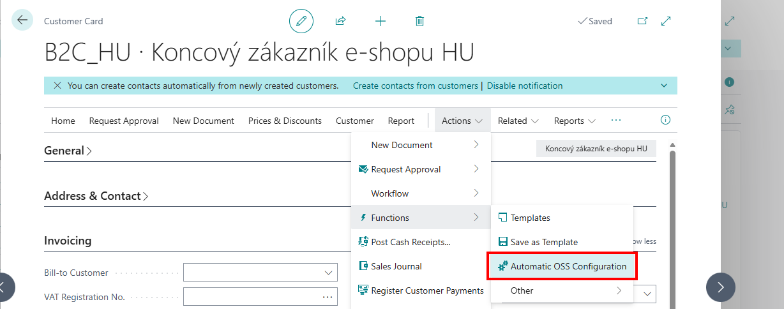
Task: Open more options ellipsis in the action bar
Action: [x=616, y=120]
